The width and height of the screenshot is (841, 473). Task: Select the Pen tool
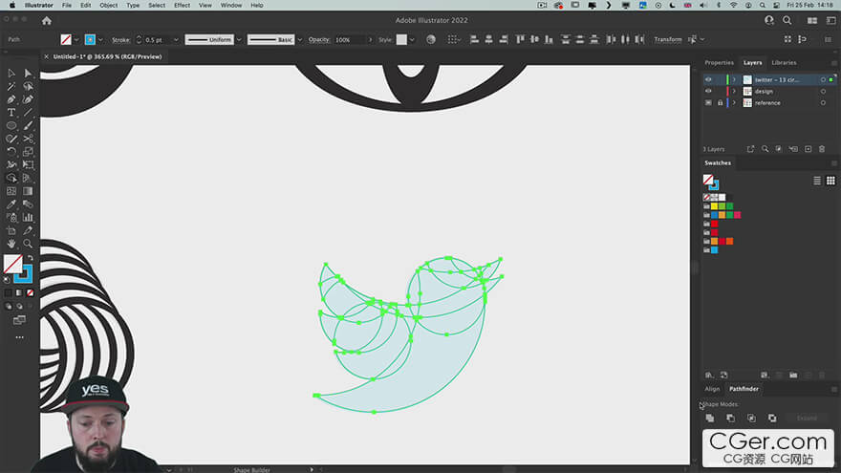click(x=11, y=99)
